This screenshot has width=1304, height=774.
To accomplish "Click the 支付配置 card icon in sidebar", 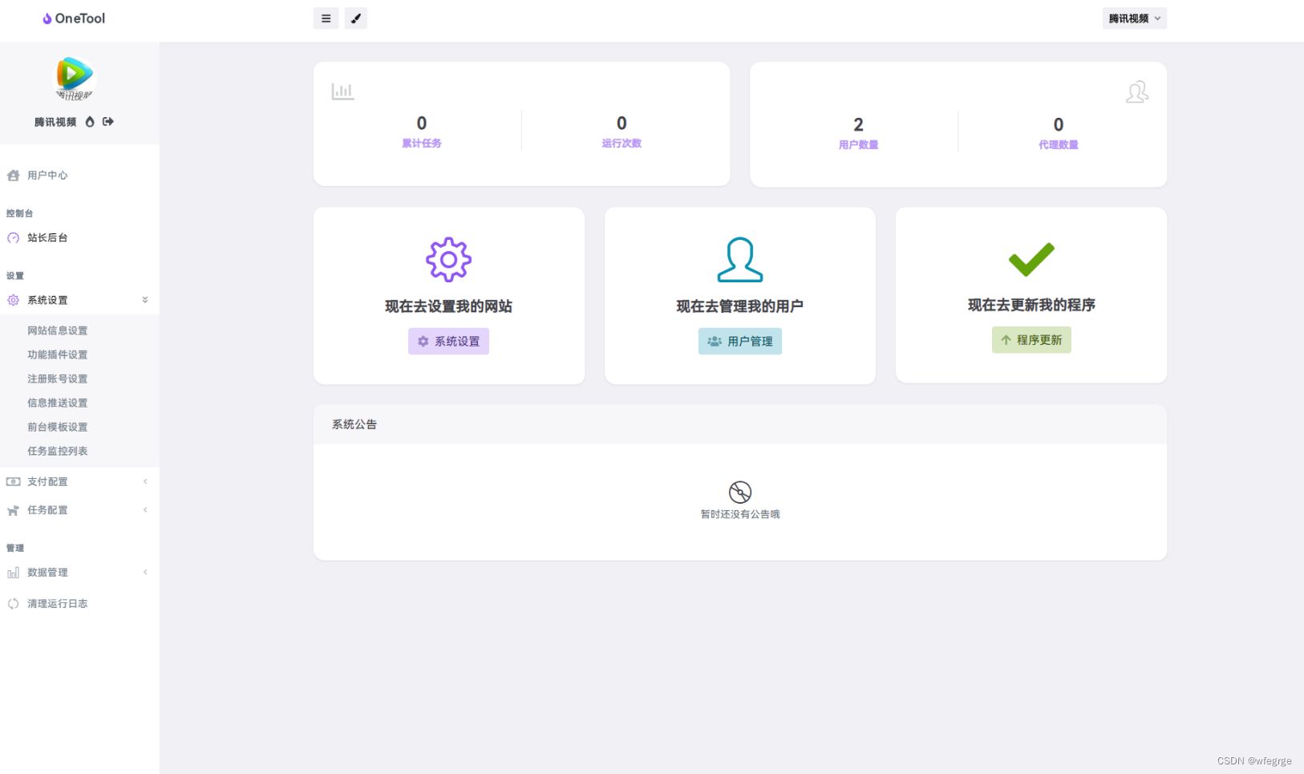I will coord(13,481).
